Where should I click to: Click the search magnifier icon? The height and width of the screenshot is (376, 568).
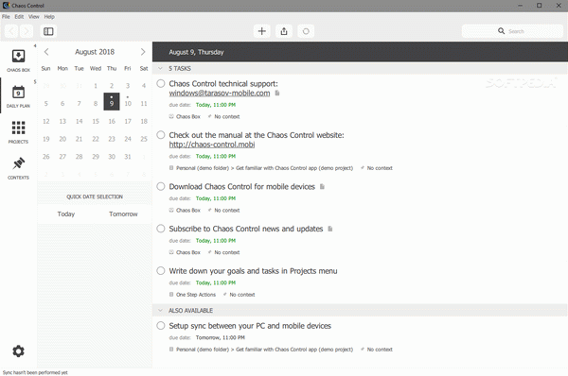tap(501, 31)
